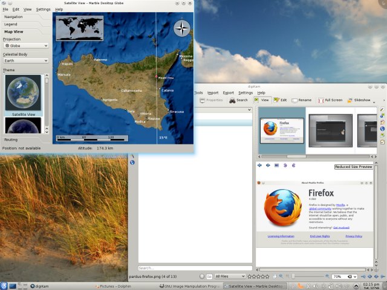This screenshot has height=290, width=387.
Task: Open the Celestial Body Earth dropdown
Action: (x=25, y=61)
